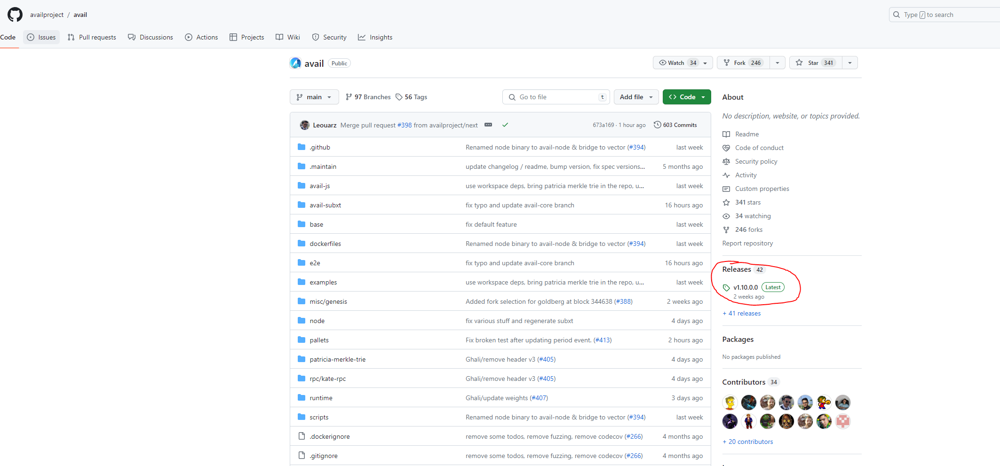Click the Custom properties icon
Viewport: 1000px width, 466px height.
coord(726,189)
